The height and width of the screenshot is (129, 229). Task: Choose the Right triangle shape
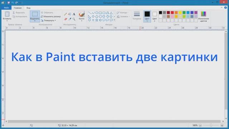[89, 16]
